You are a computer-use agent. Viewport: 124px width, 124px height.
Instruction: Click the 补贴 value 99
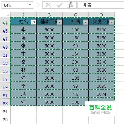[76, 86]
